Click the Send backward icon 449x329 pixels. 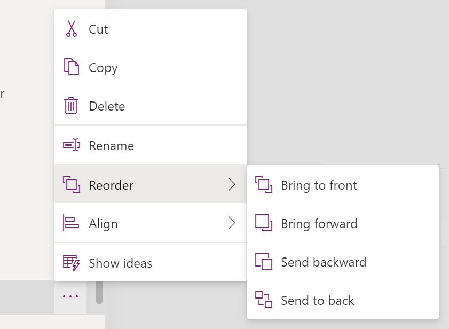click(x=264, y=261)
